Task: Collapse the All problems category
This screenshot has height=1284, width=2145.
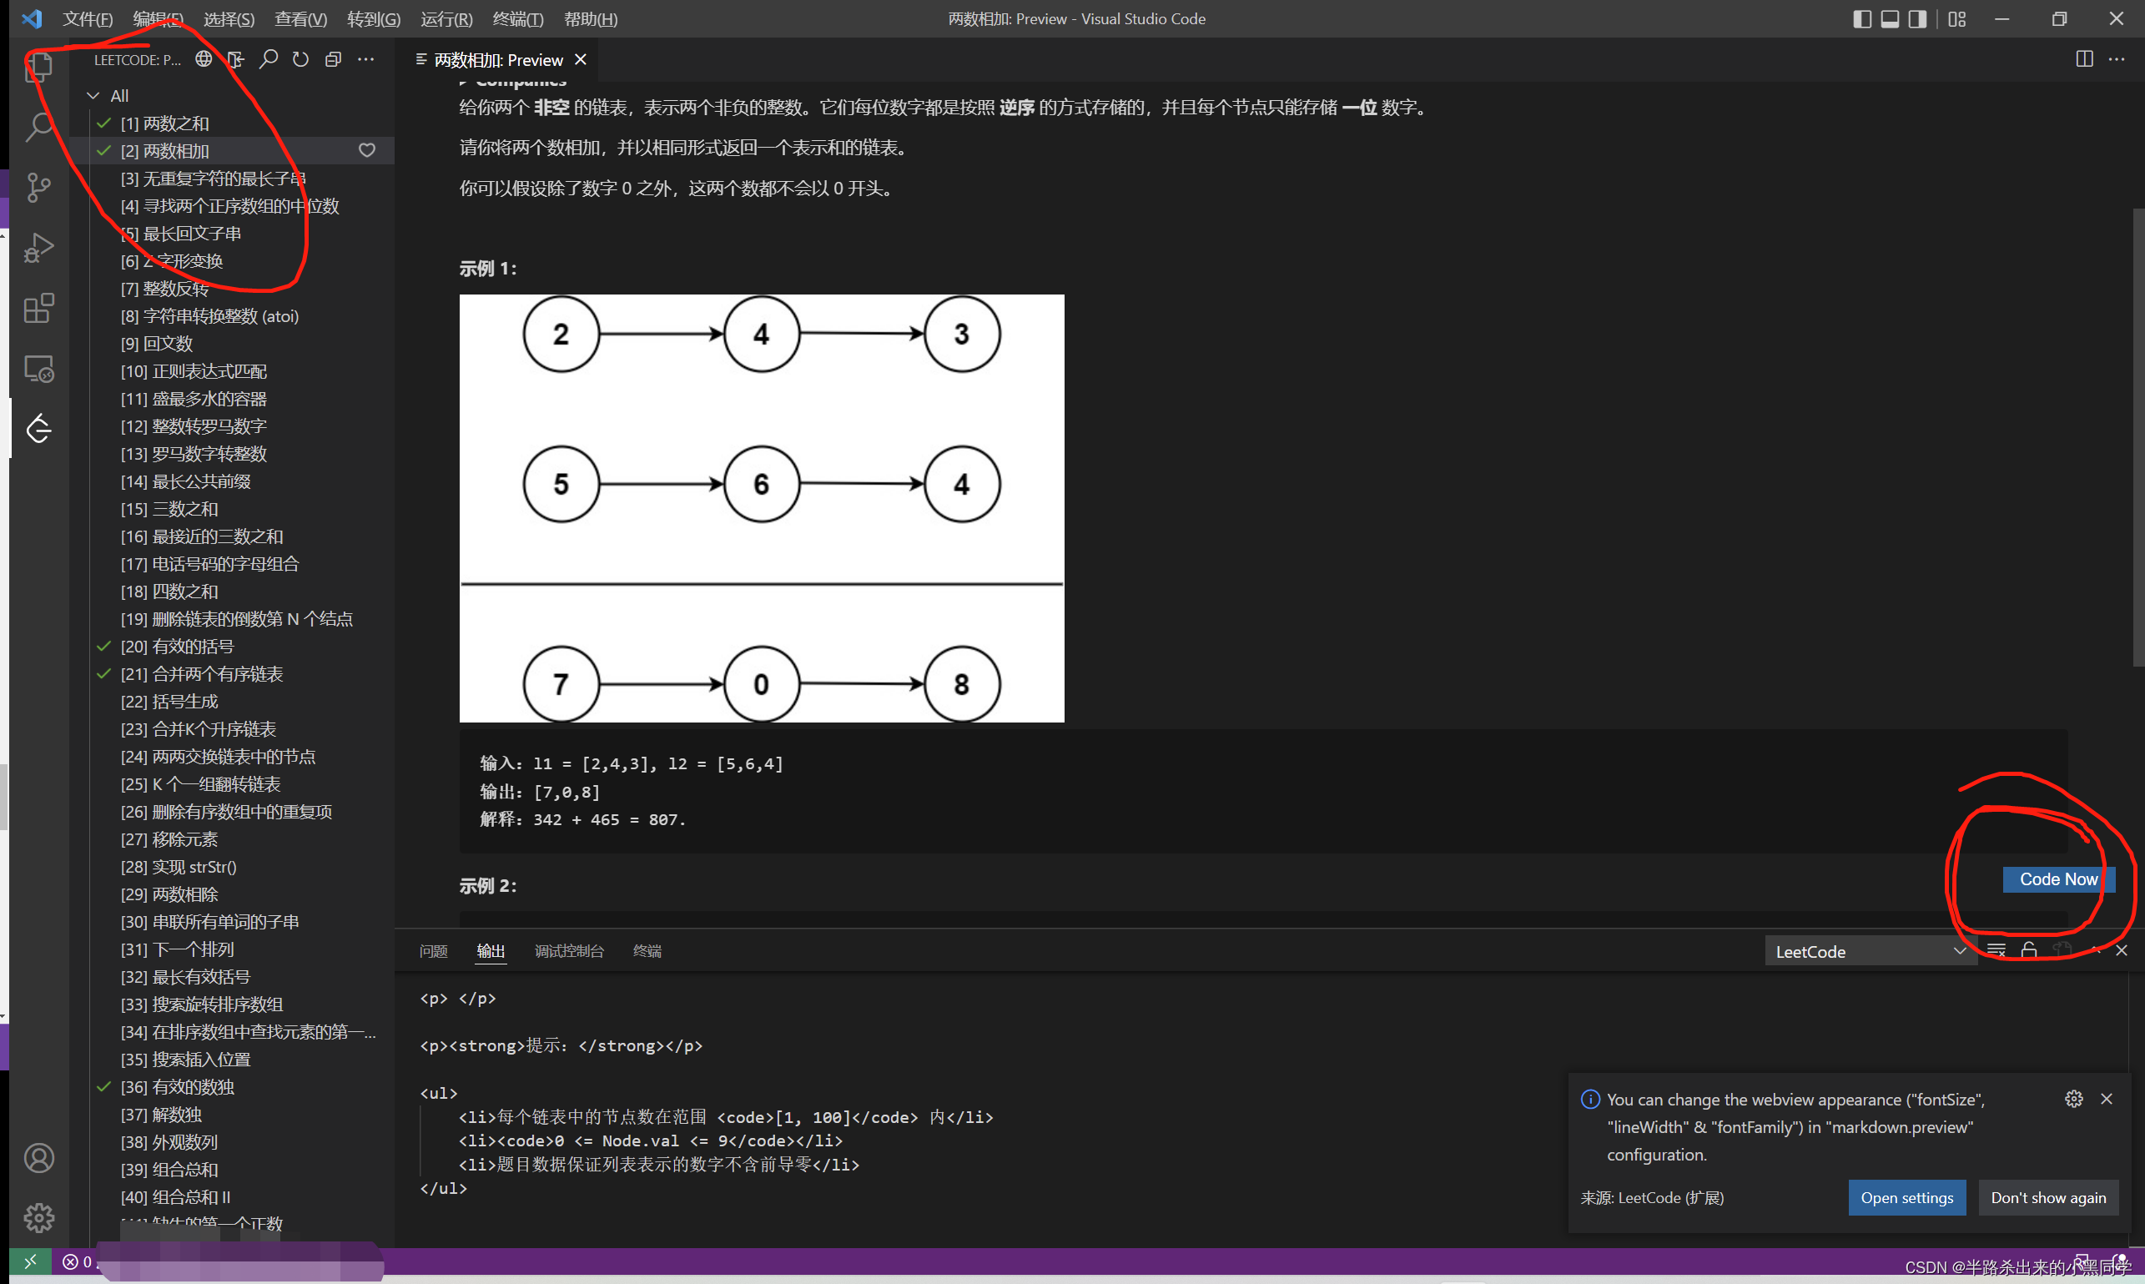Action: click(x=93, y=95)
